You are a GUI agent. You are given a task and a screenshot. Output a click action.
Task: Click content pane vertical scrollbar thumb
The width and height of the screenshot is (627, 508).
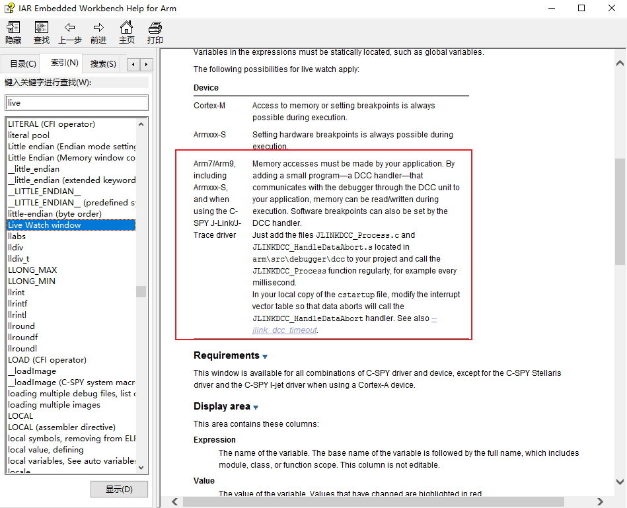click(620, 211)
